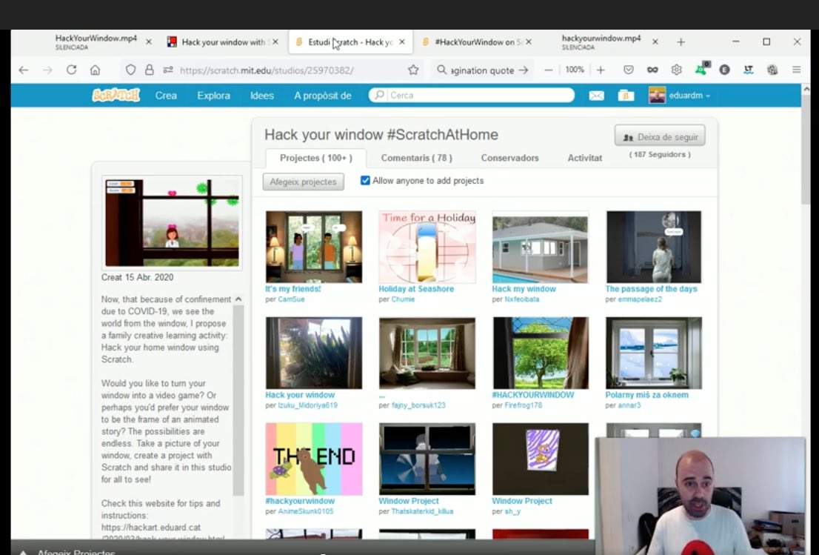Open the shield tracking protection icon
The height and width of the screenshot is (555, 819).
(x=130, y=70)
